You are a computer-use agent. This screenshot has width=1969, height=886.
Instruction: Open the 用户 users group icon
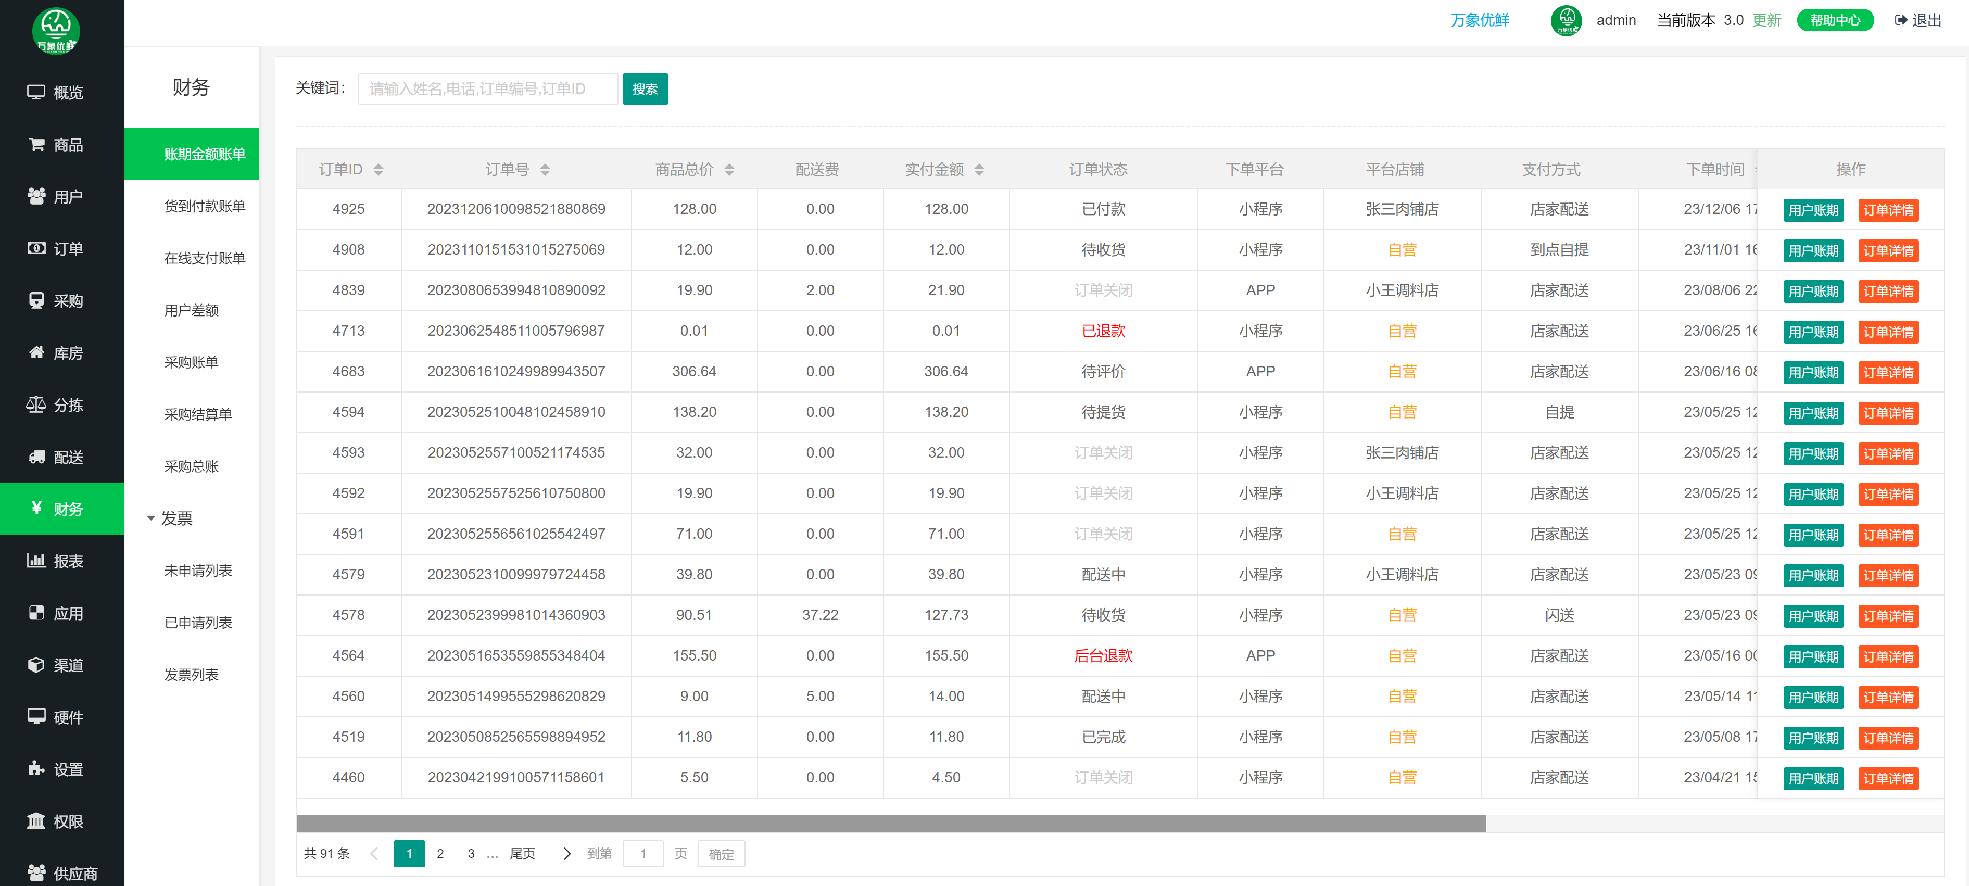[x=36, y=196]
